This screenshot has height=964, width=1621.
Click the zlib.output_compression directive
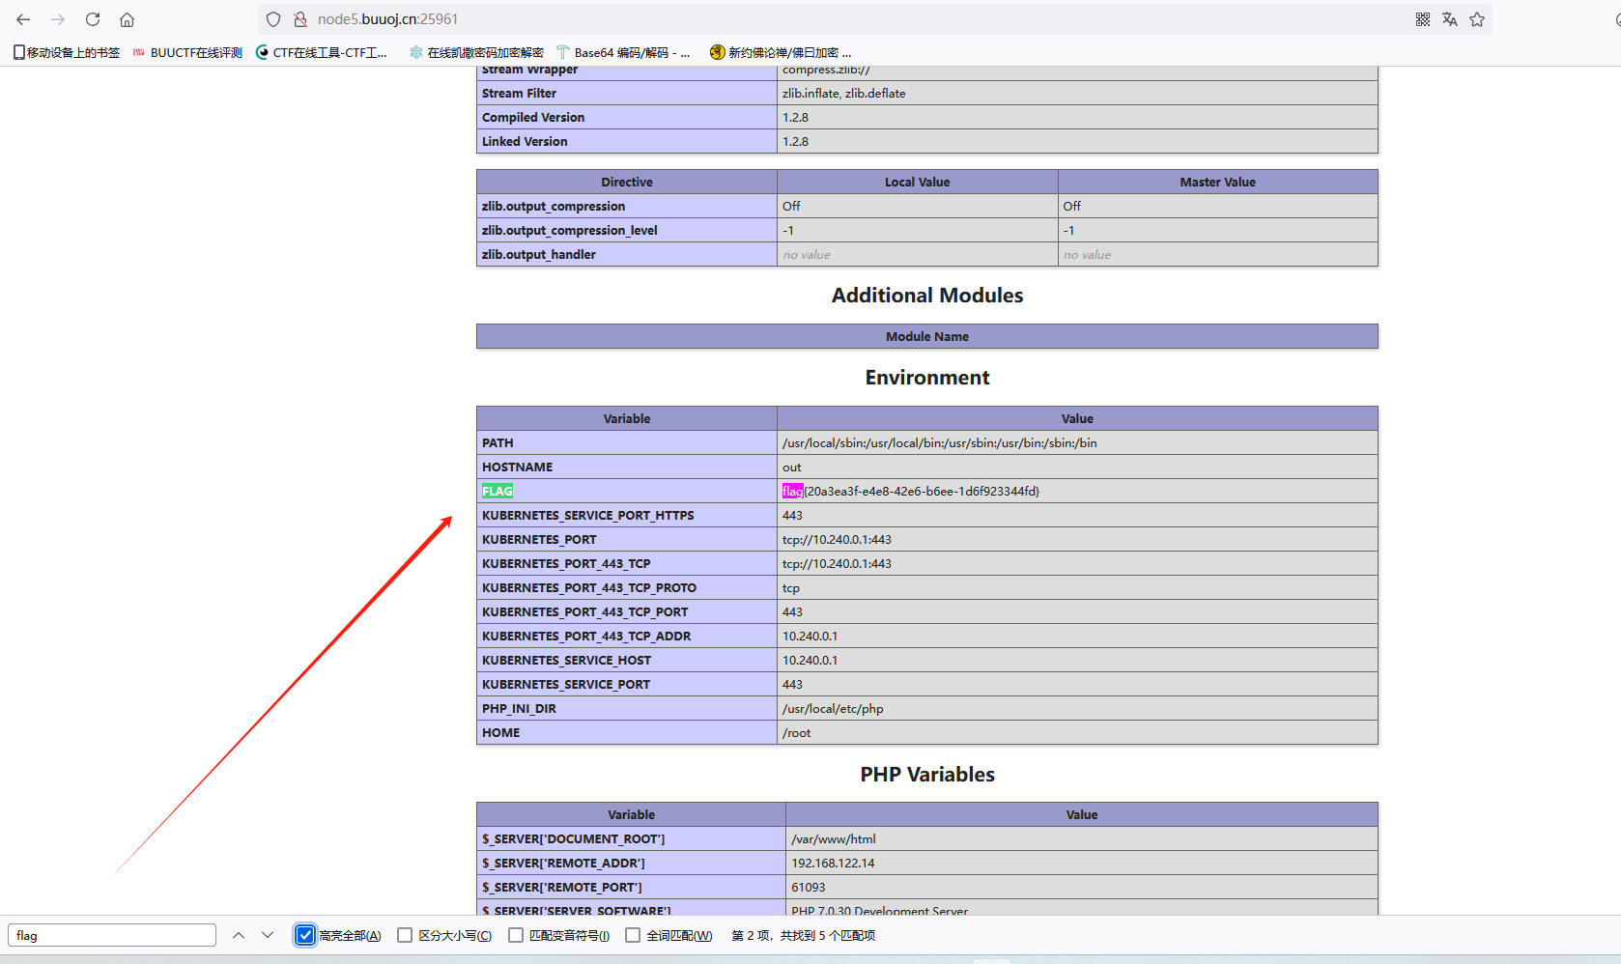pos(554,206)
